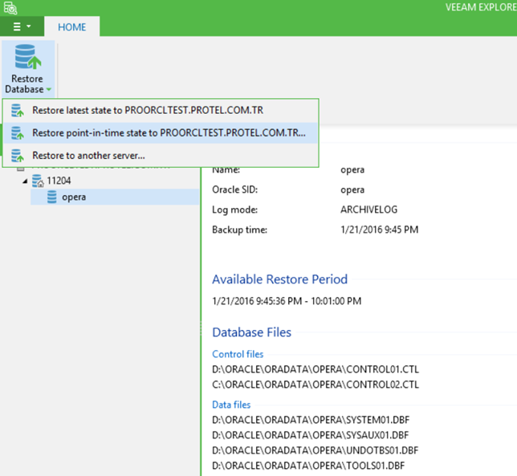Switch to the HOME ribbon tab

[x=71, y=26]
